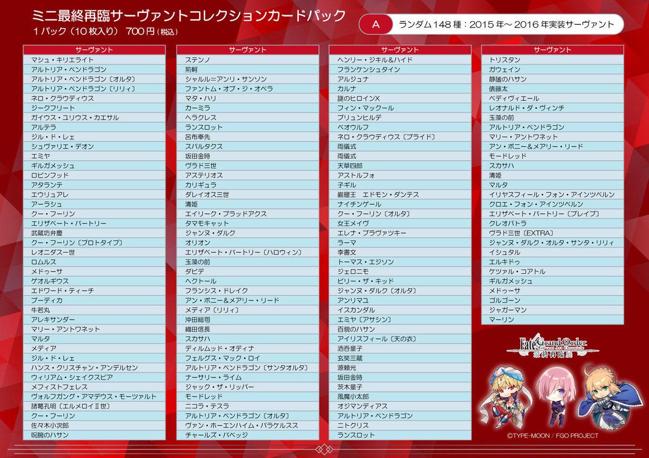Screen dimensions: 649x458
Task: Select the ロビンフッド row
Action: pos(94,175)
